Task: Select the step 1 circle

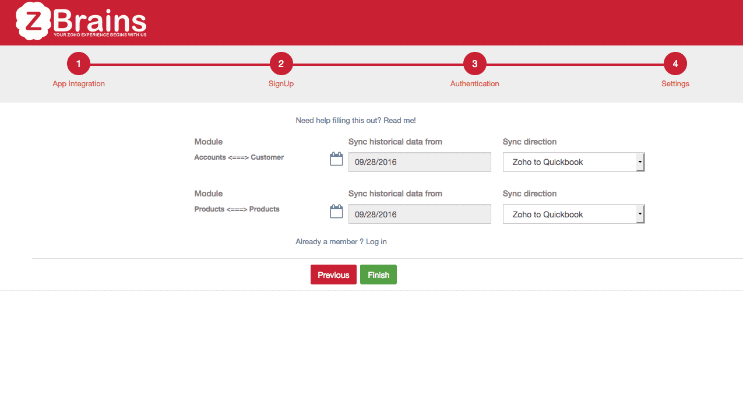Action: click(x=79, y=64)
